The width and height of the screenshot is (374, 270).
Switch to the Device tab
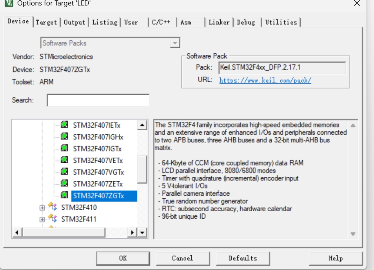pyautogui.click(x=18, y=22)
